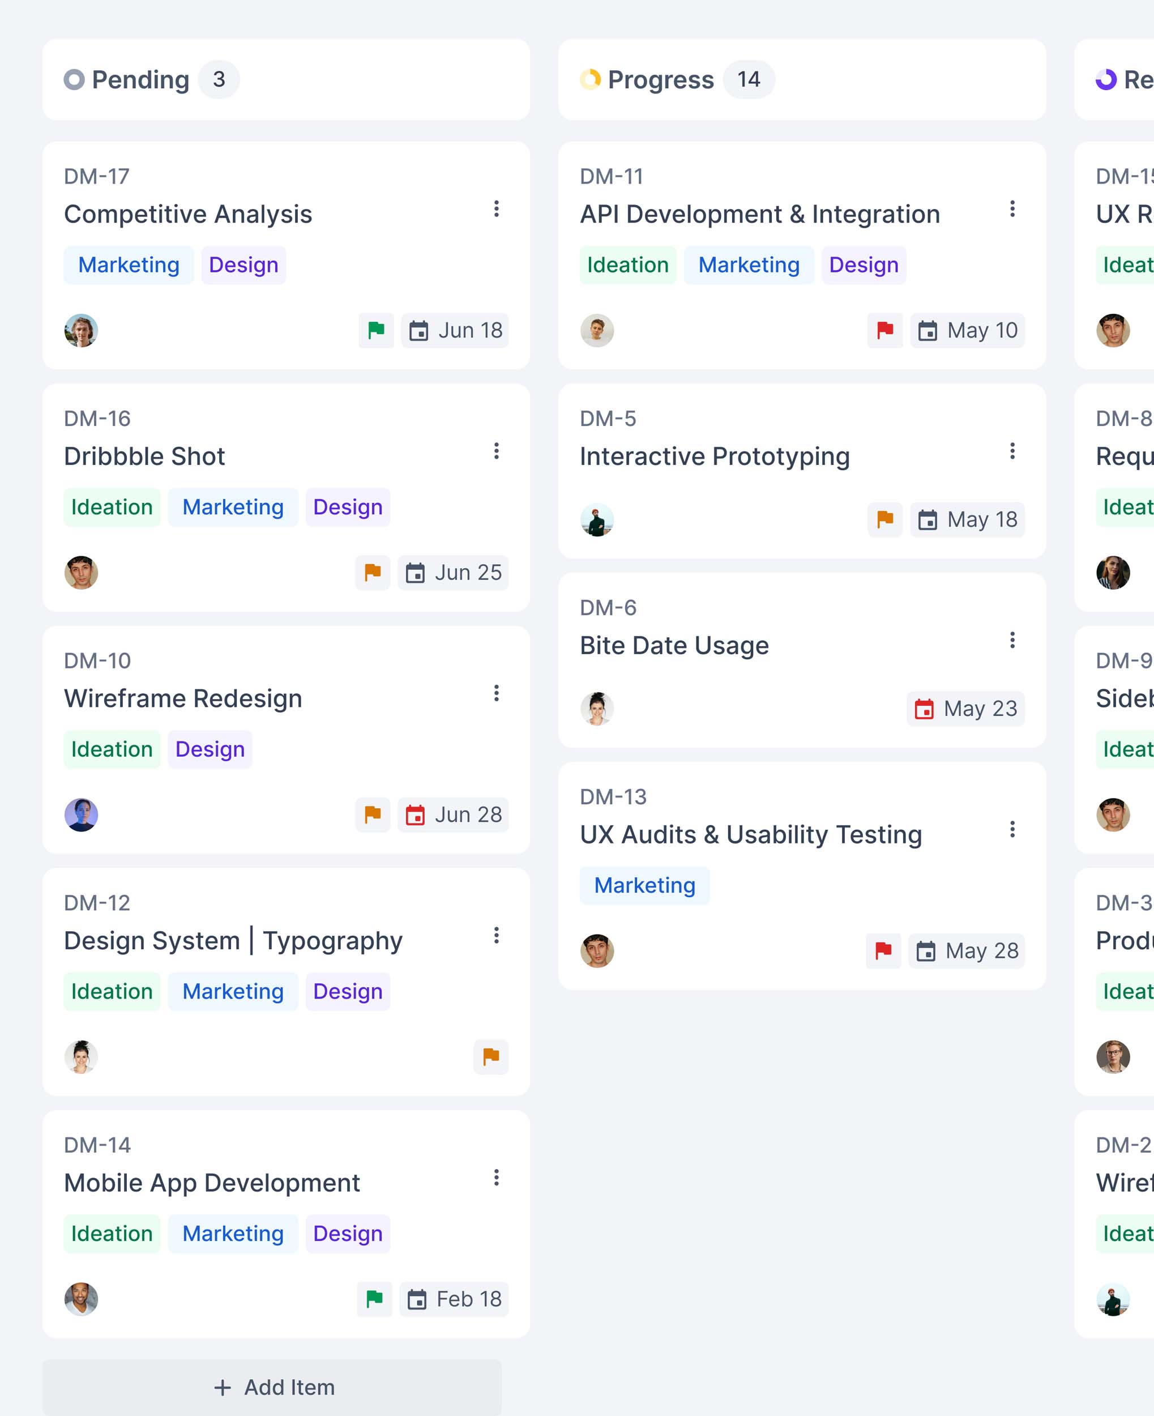
Task: Click the green priority flag on DM-17
Action: pyautogui.click(x=376, y=330)
